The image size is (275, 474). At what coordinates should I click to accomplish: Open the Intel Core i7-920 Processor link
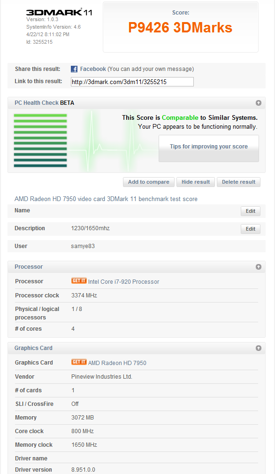(x=124, y=281)
